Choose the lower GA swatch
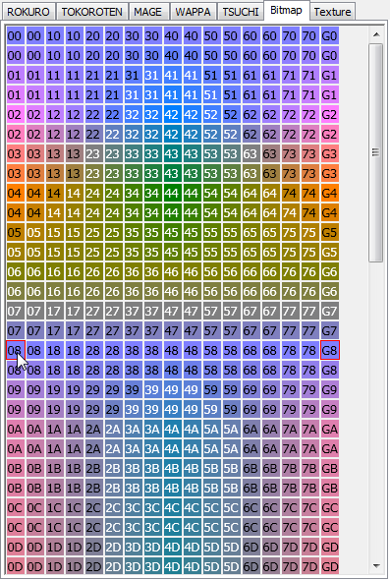The height and width of the screenshot is (580, 390). tap(329, 448)
